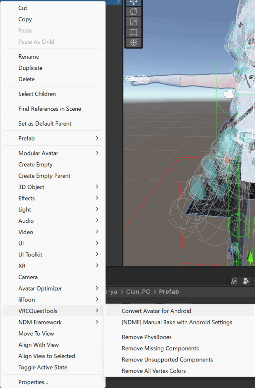Click the open-in-new-window icon in the search bar
The width and height of the screenshot is (255, 388).
[234, 281]
